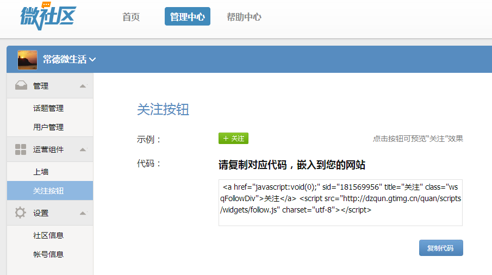Click inside the embed code text box

[340, 203]
